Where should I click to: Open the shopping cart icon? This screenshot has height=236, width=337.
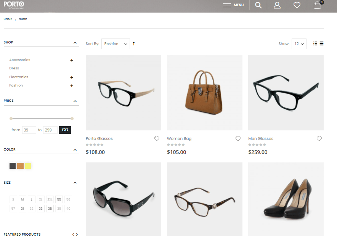[x=317, y=5]
